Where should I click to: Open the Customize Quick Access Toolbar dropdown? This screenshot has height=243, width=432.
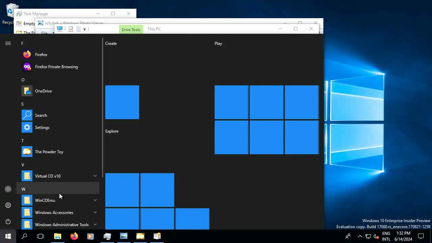(x=84, y=29)
